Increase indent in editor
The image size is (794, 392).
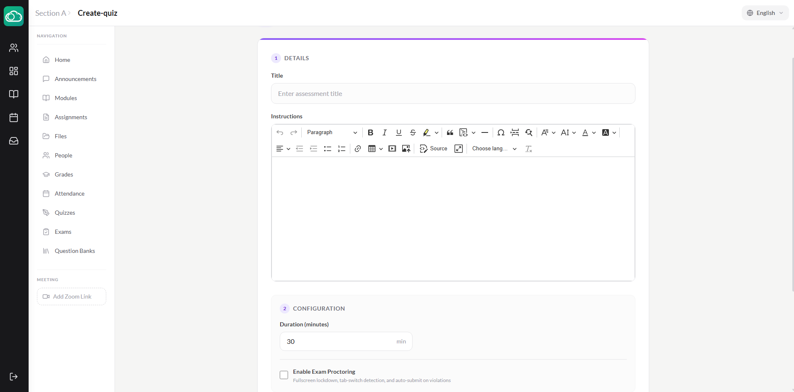pos(314,149)
